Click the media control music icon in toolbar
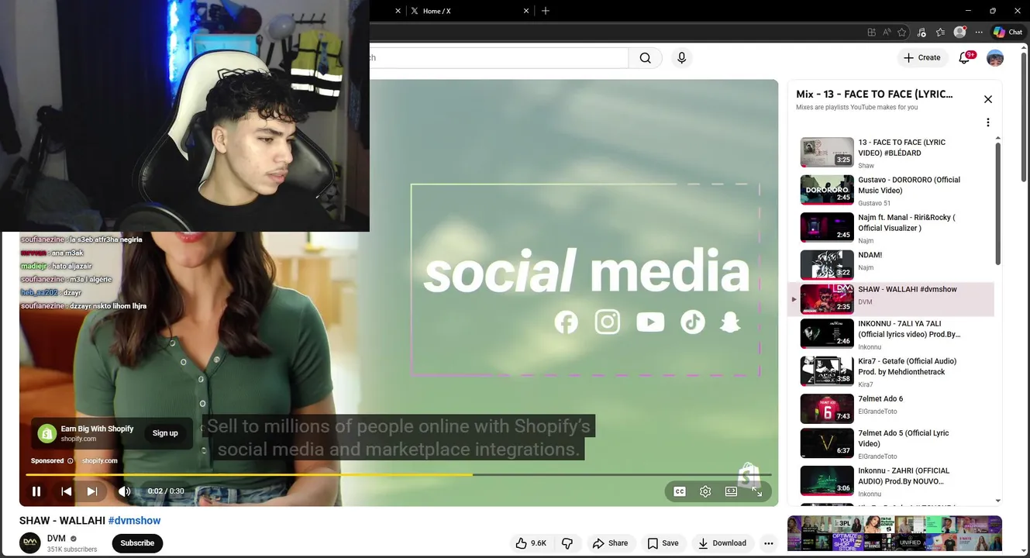 point(921,32)
